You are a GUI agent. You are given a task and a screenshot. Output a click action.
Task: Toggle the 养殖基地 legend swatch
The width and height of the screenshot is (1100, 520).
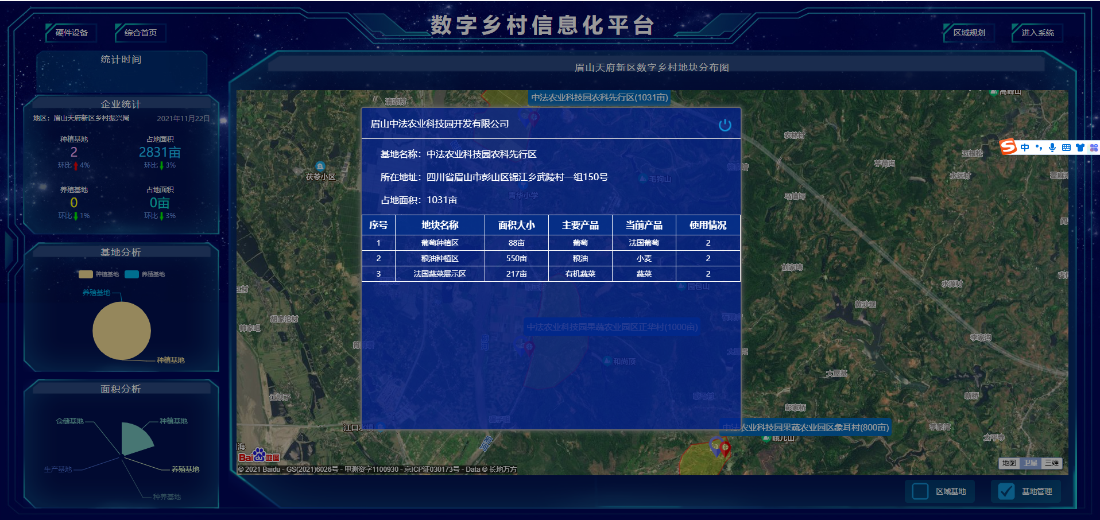click(x=131, y=274)
